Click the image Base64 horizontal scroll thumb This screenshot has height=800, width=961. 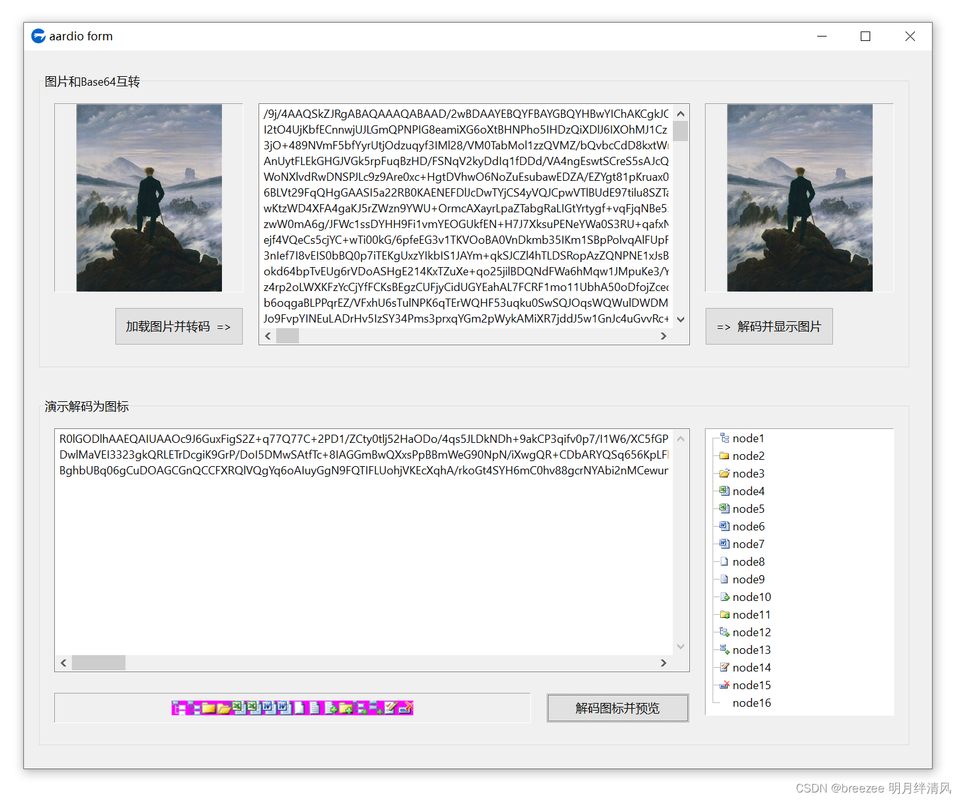(x=288, y=336)
